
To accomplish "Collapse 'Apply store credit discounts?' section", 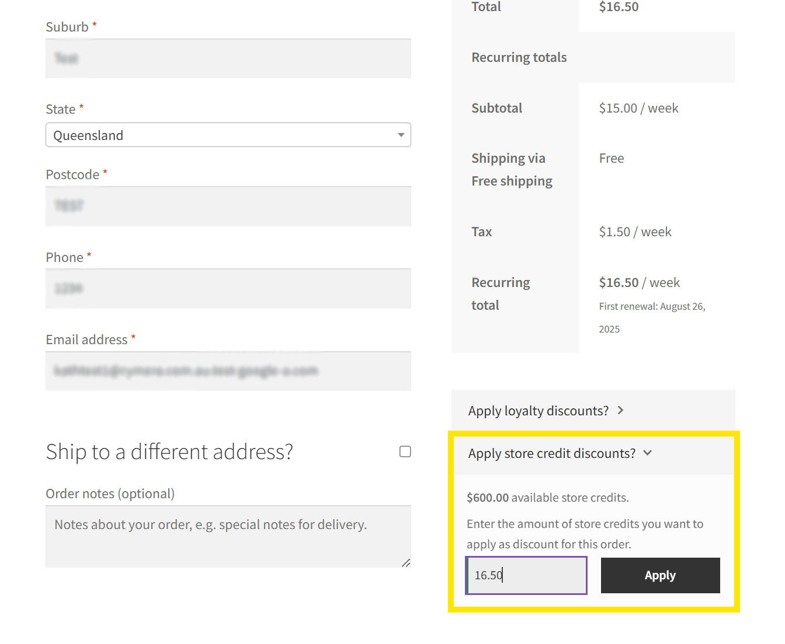I will click(551, 453).
